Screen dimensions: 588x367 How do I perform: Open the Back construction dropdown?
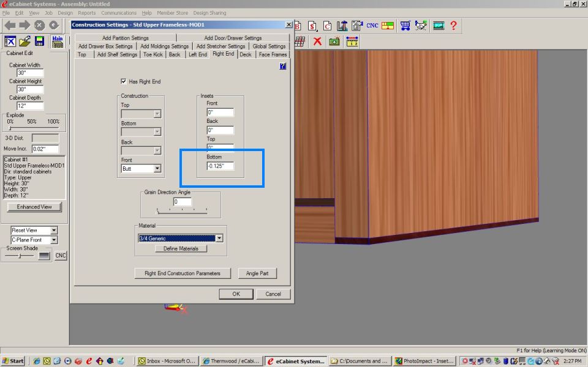[157, 150]
